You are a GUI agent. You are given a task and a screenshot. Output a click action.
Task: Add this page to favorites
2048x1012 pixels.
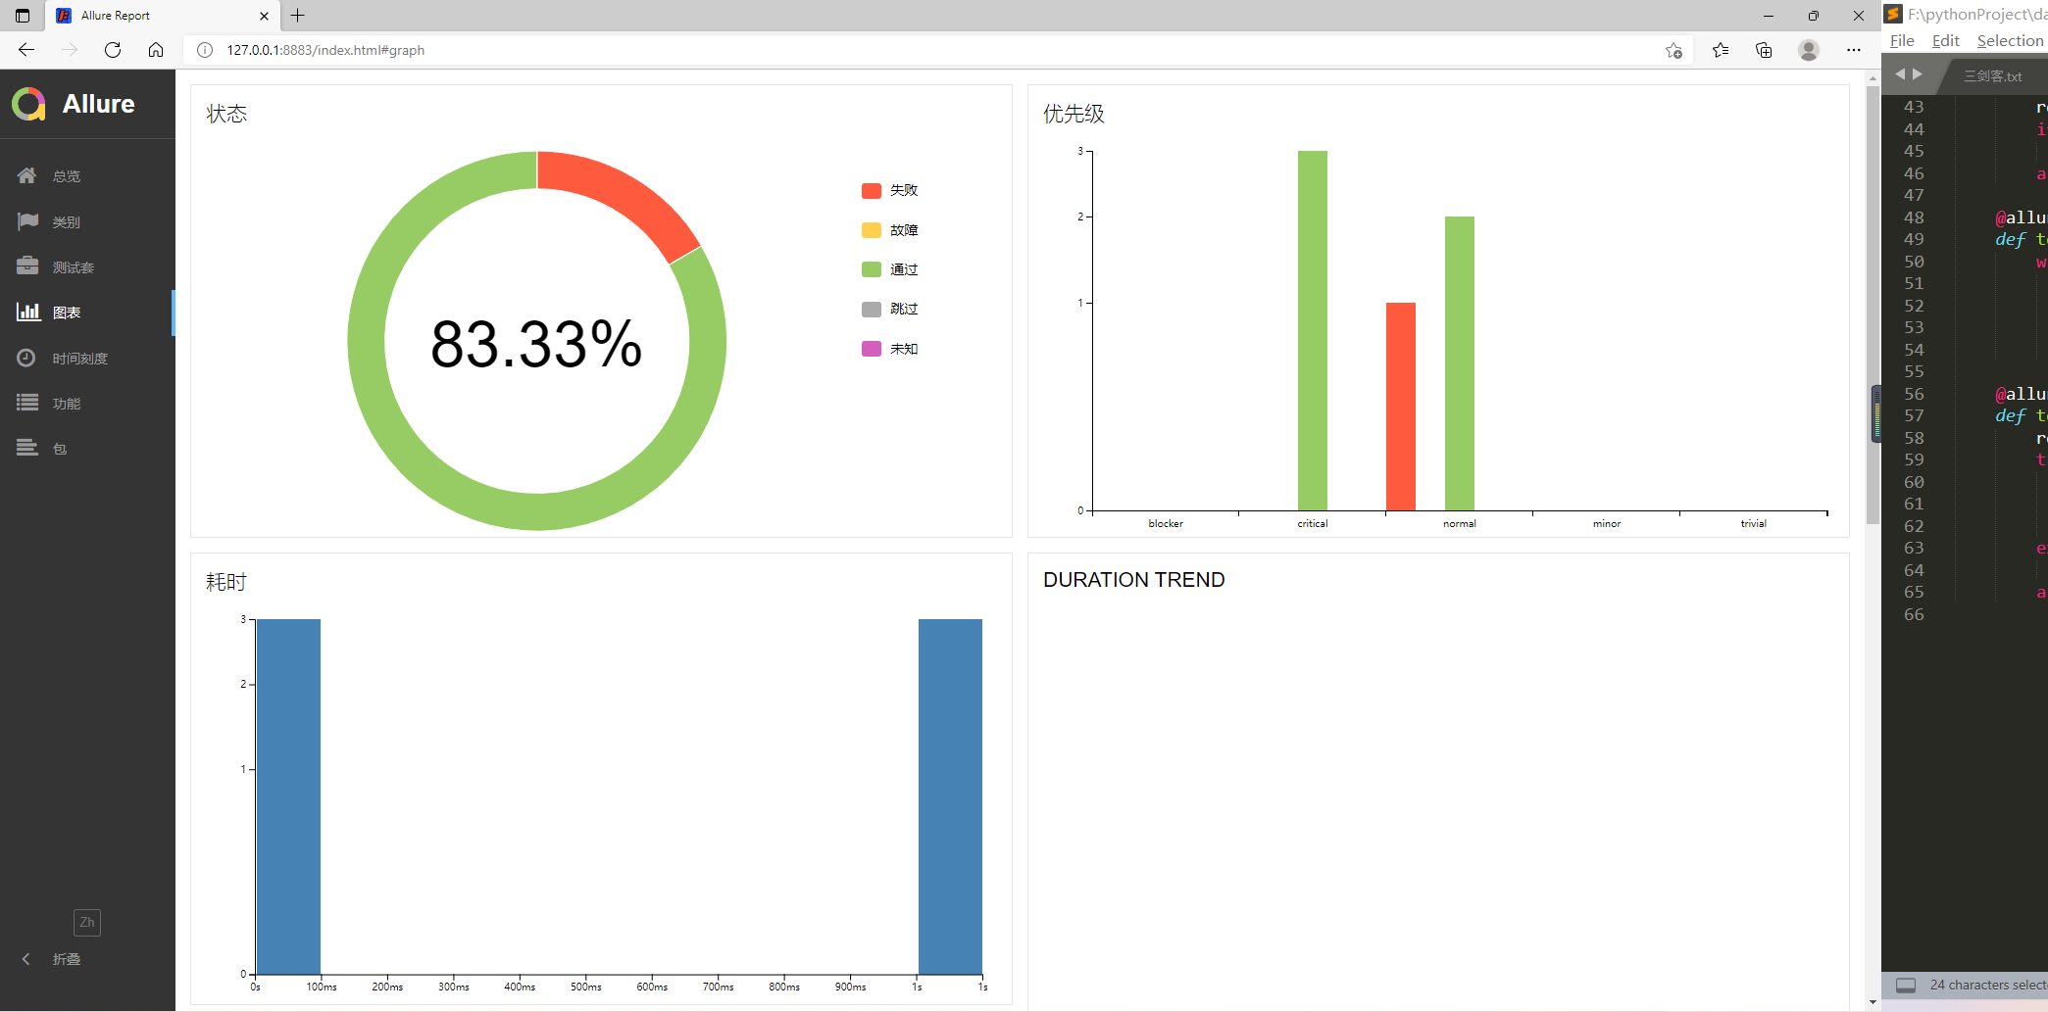[x=1673, y=50]
